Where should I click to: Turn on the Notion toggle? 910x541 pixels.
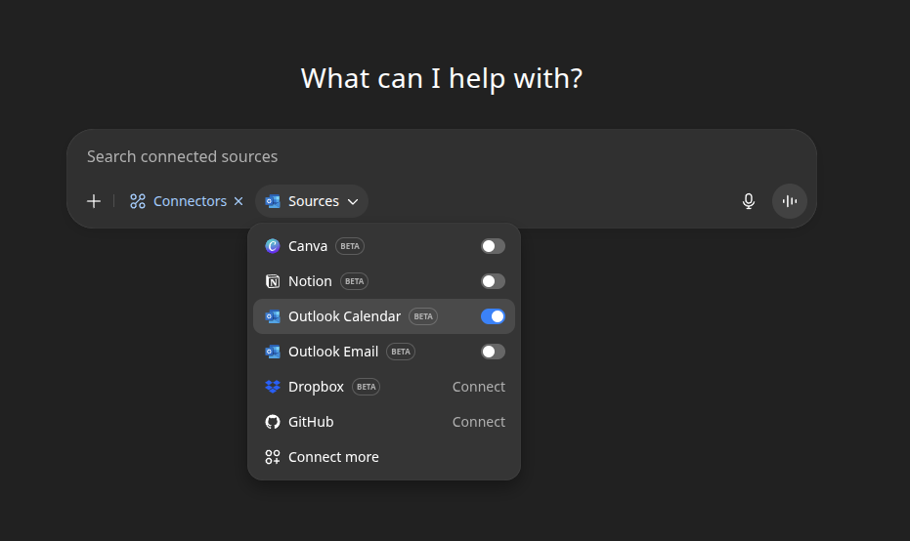click(493, 281)
